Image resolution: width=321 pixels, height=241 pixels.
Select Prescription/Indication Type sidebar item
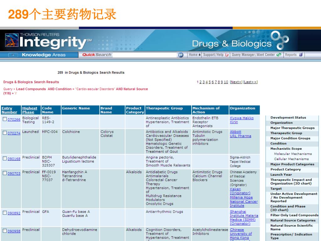pos(291,236)
